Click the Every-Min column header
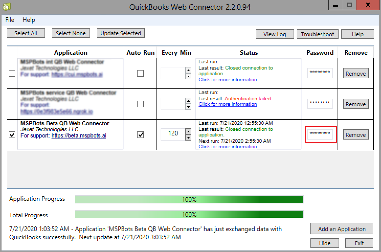The width and height of the screenshot is (381, 252). point(176,52)
